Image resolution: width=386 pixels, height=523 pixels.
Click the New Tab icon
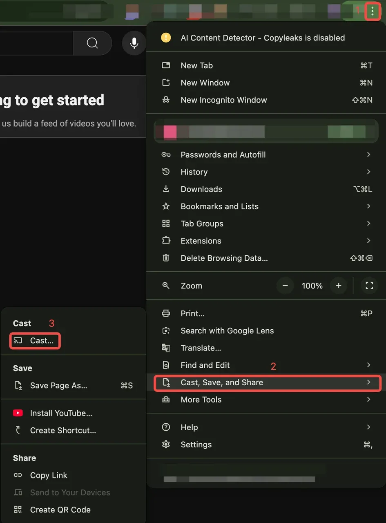(x=166, y=65)
